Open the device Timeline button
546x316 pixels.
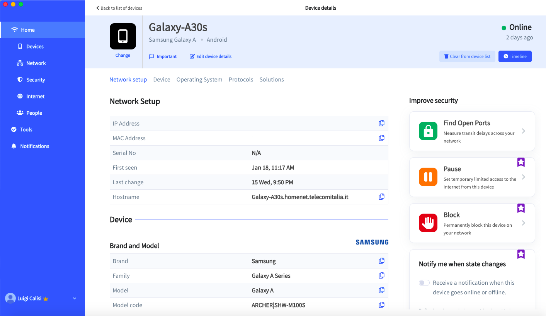(515, 56)
